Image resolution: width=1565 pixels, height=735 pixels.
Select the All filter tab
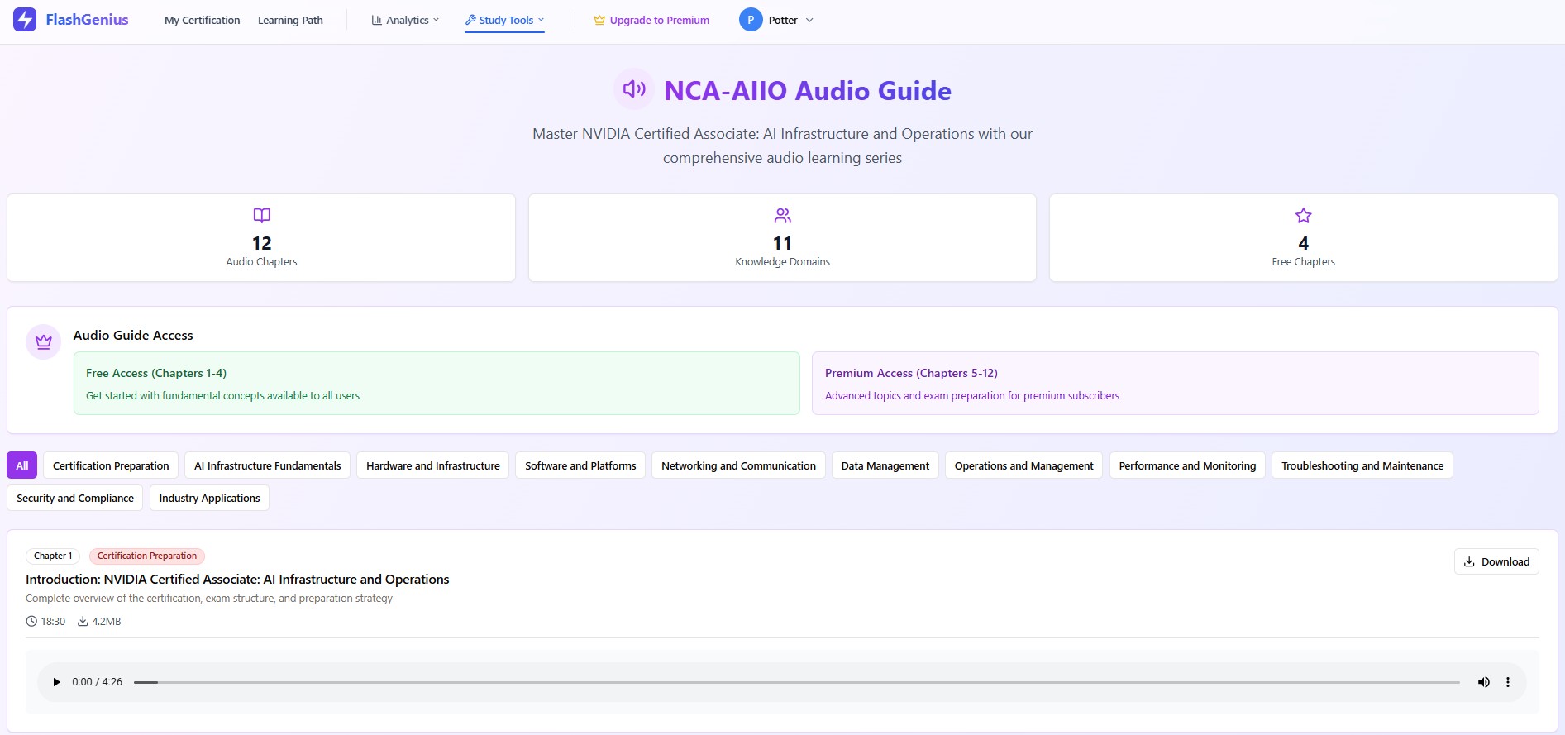tap(22, 465)
